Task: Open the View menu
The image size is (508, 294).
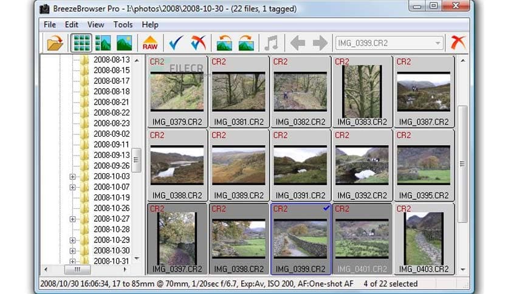Action: pos(95,25)
